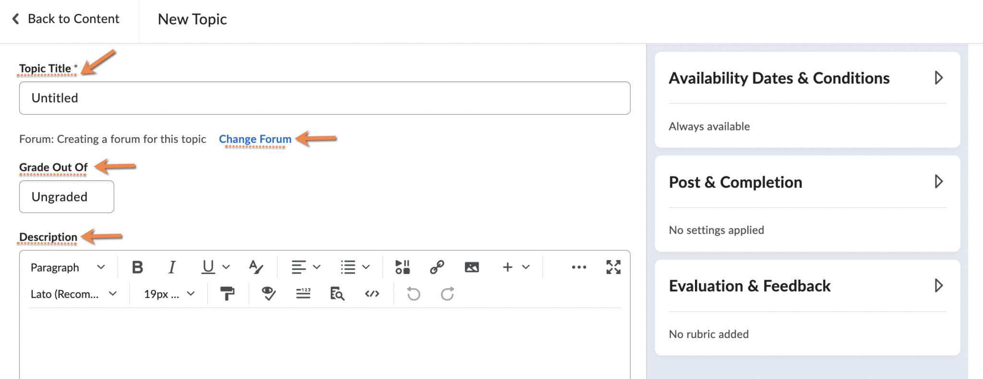The height and width of the screenshot is (379, 983).
Task: Undo the last editor action
Action: [412, 294]
